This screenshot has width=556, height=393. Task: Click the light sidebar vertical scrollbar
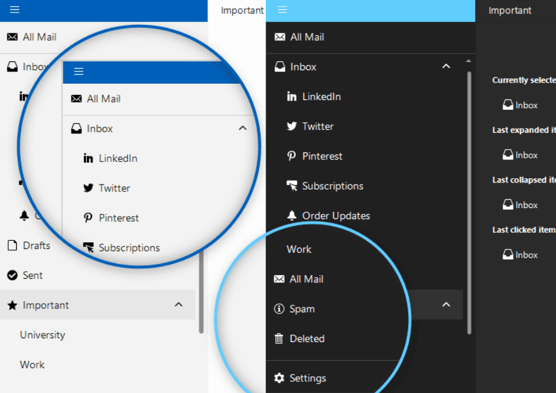click(201, 292)
